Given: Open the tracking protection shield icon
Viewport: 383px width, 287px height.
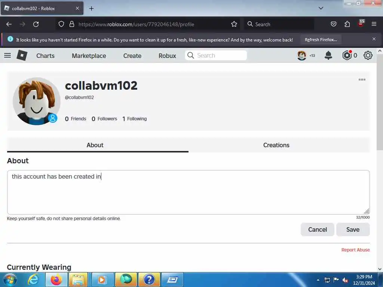Looking at the screenshot, I should 61,24.
